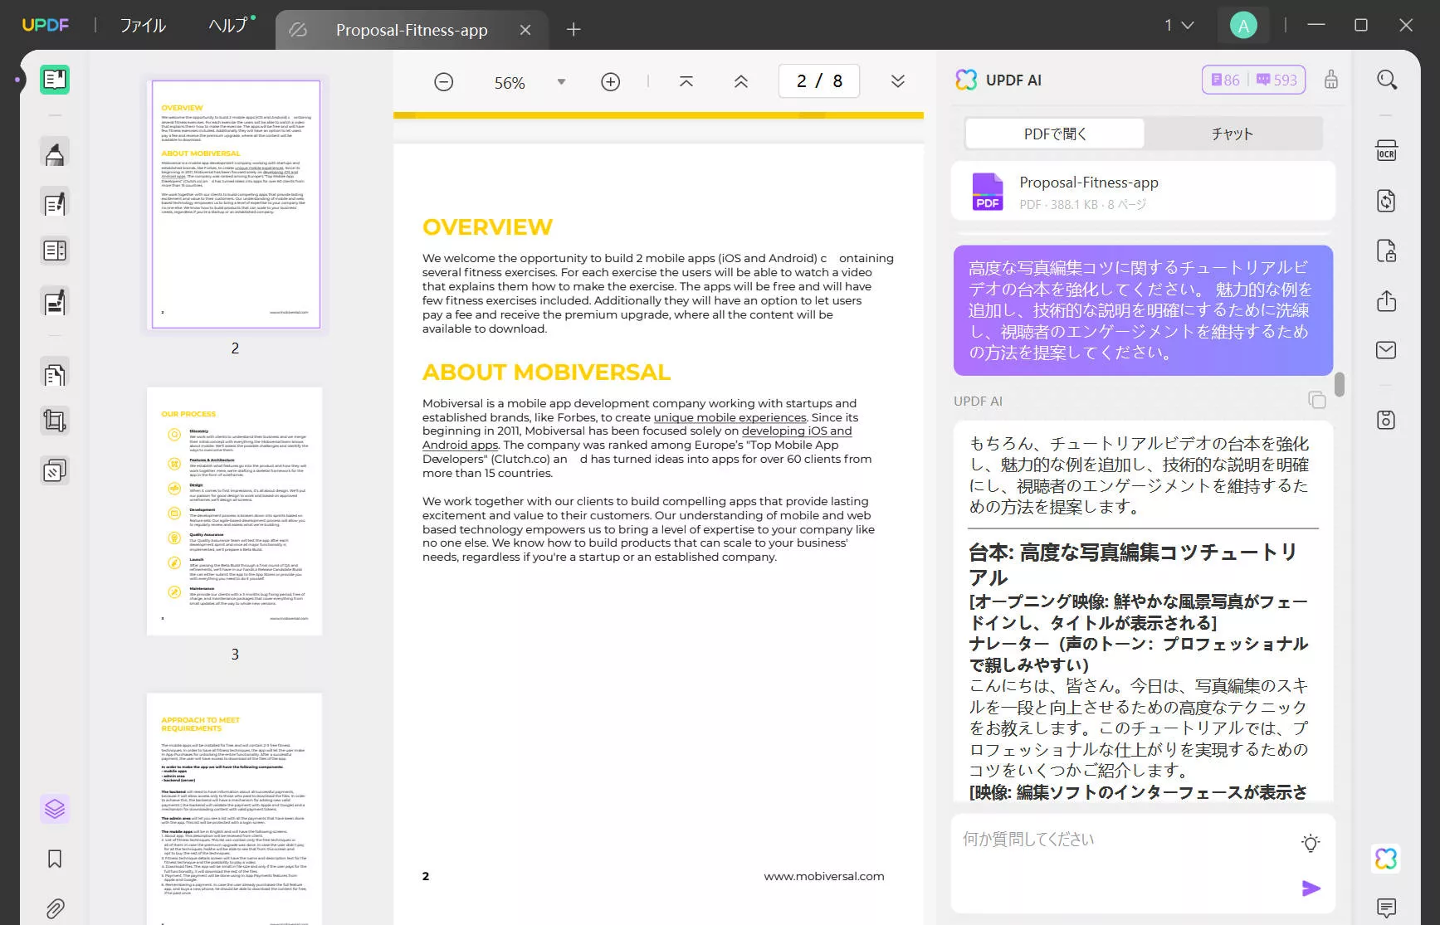Open the Convert PDF tool

(x=1387, y=201)
